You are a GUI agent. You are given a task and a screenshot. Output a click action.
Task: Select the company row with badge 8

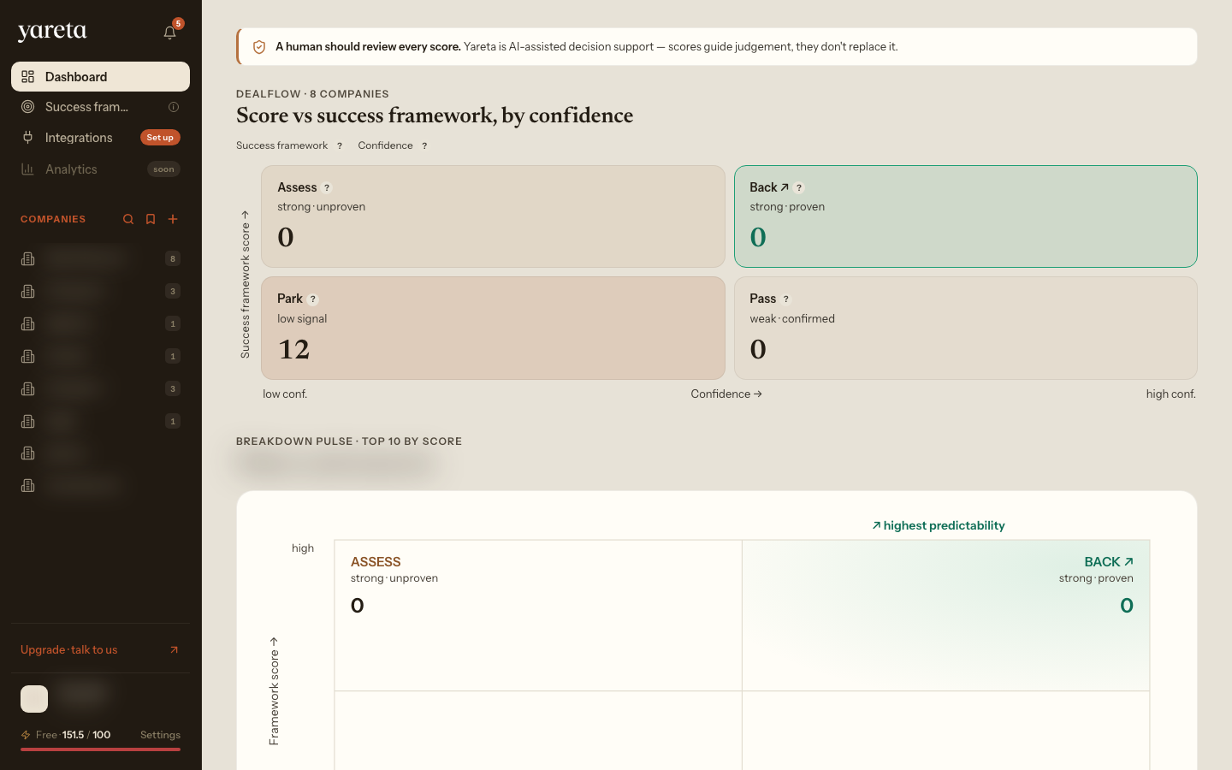[x=100, y=258]
